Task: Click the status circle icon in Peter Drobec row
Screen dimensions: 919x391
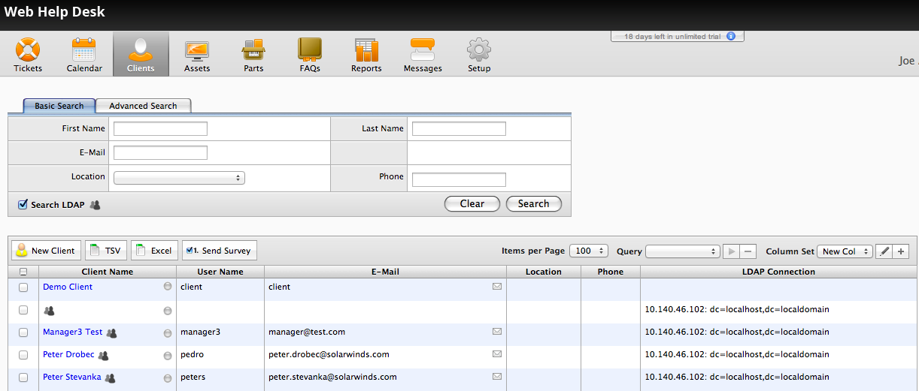Action: pyautogui.click(x=168, y=354)
